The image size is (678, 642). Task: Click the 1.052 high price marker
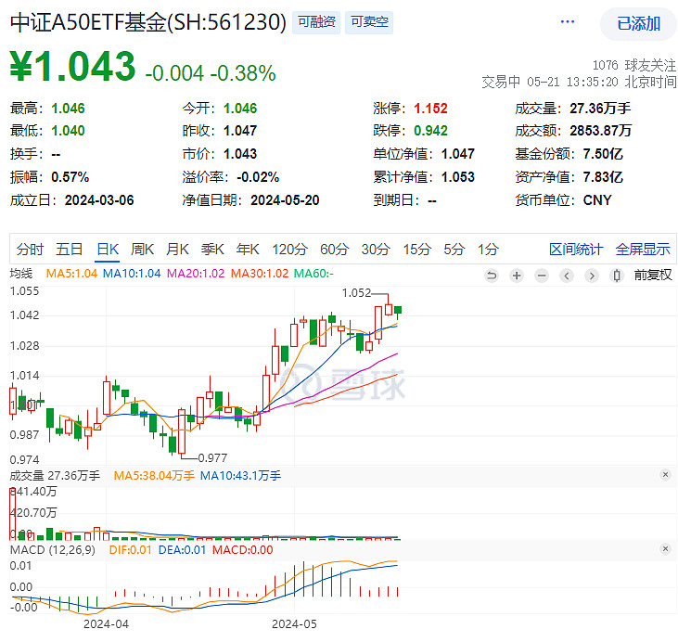tap(357, 293)
